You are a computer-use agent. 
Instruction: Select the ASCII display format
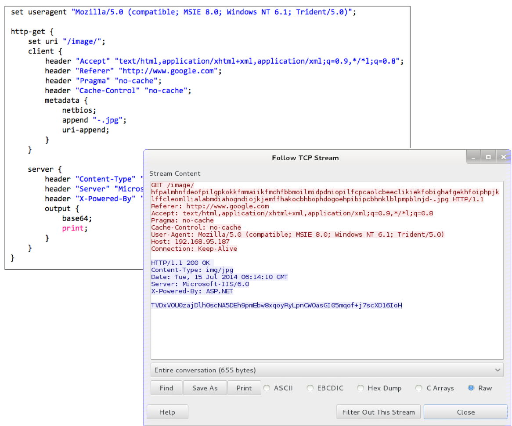click(x=267, y=388)
